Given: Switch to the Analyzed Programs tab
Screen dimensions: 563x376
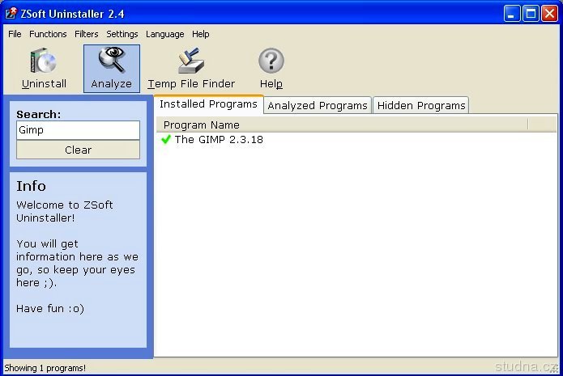Looking at the screenshot, I should [318, 106].
